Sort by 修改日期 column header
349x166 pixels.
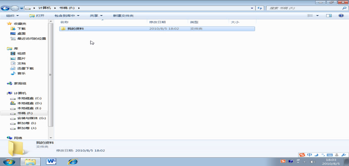[x=157, y=22]
